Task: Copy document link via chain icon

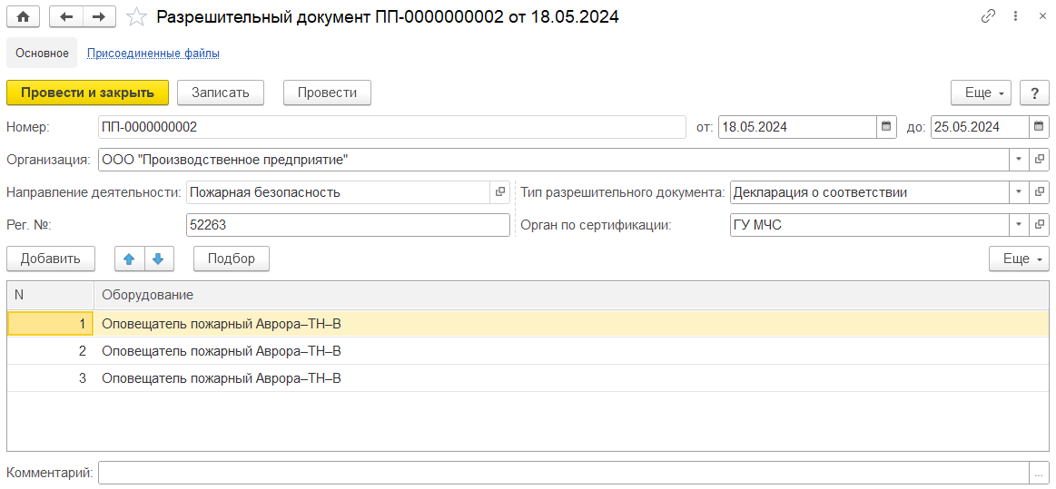Action: tap(989, 16)
